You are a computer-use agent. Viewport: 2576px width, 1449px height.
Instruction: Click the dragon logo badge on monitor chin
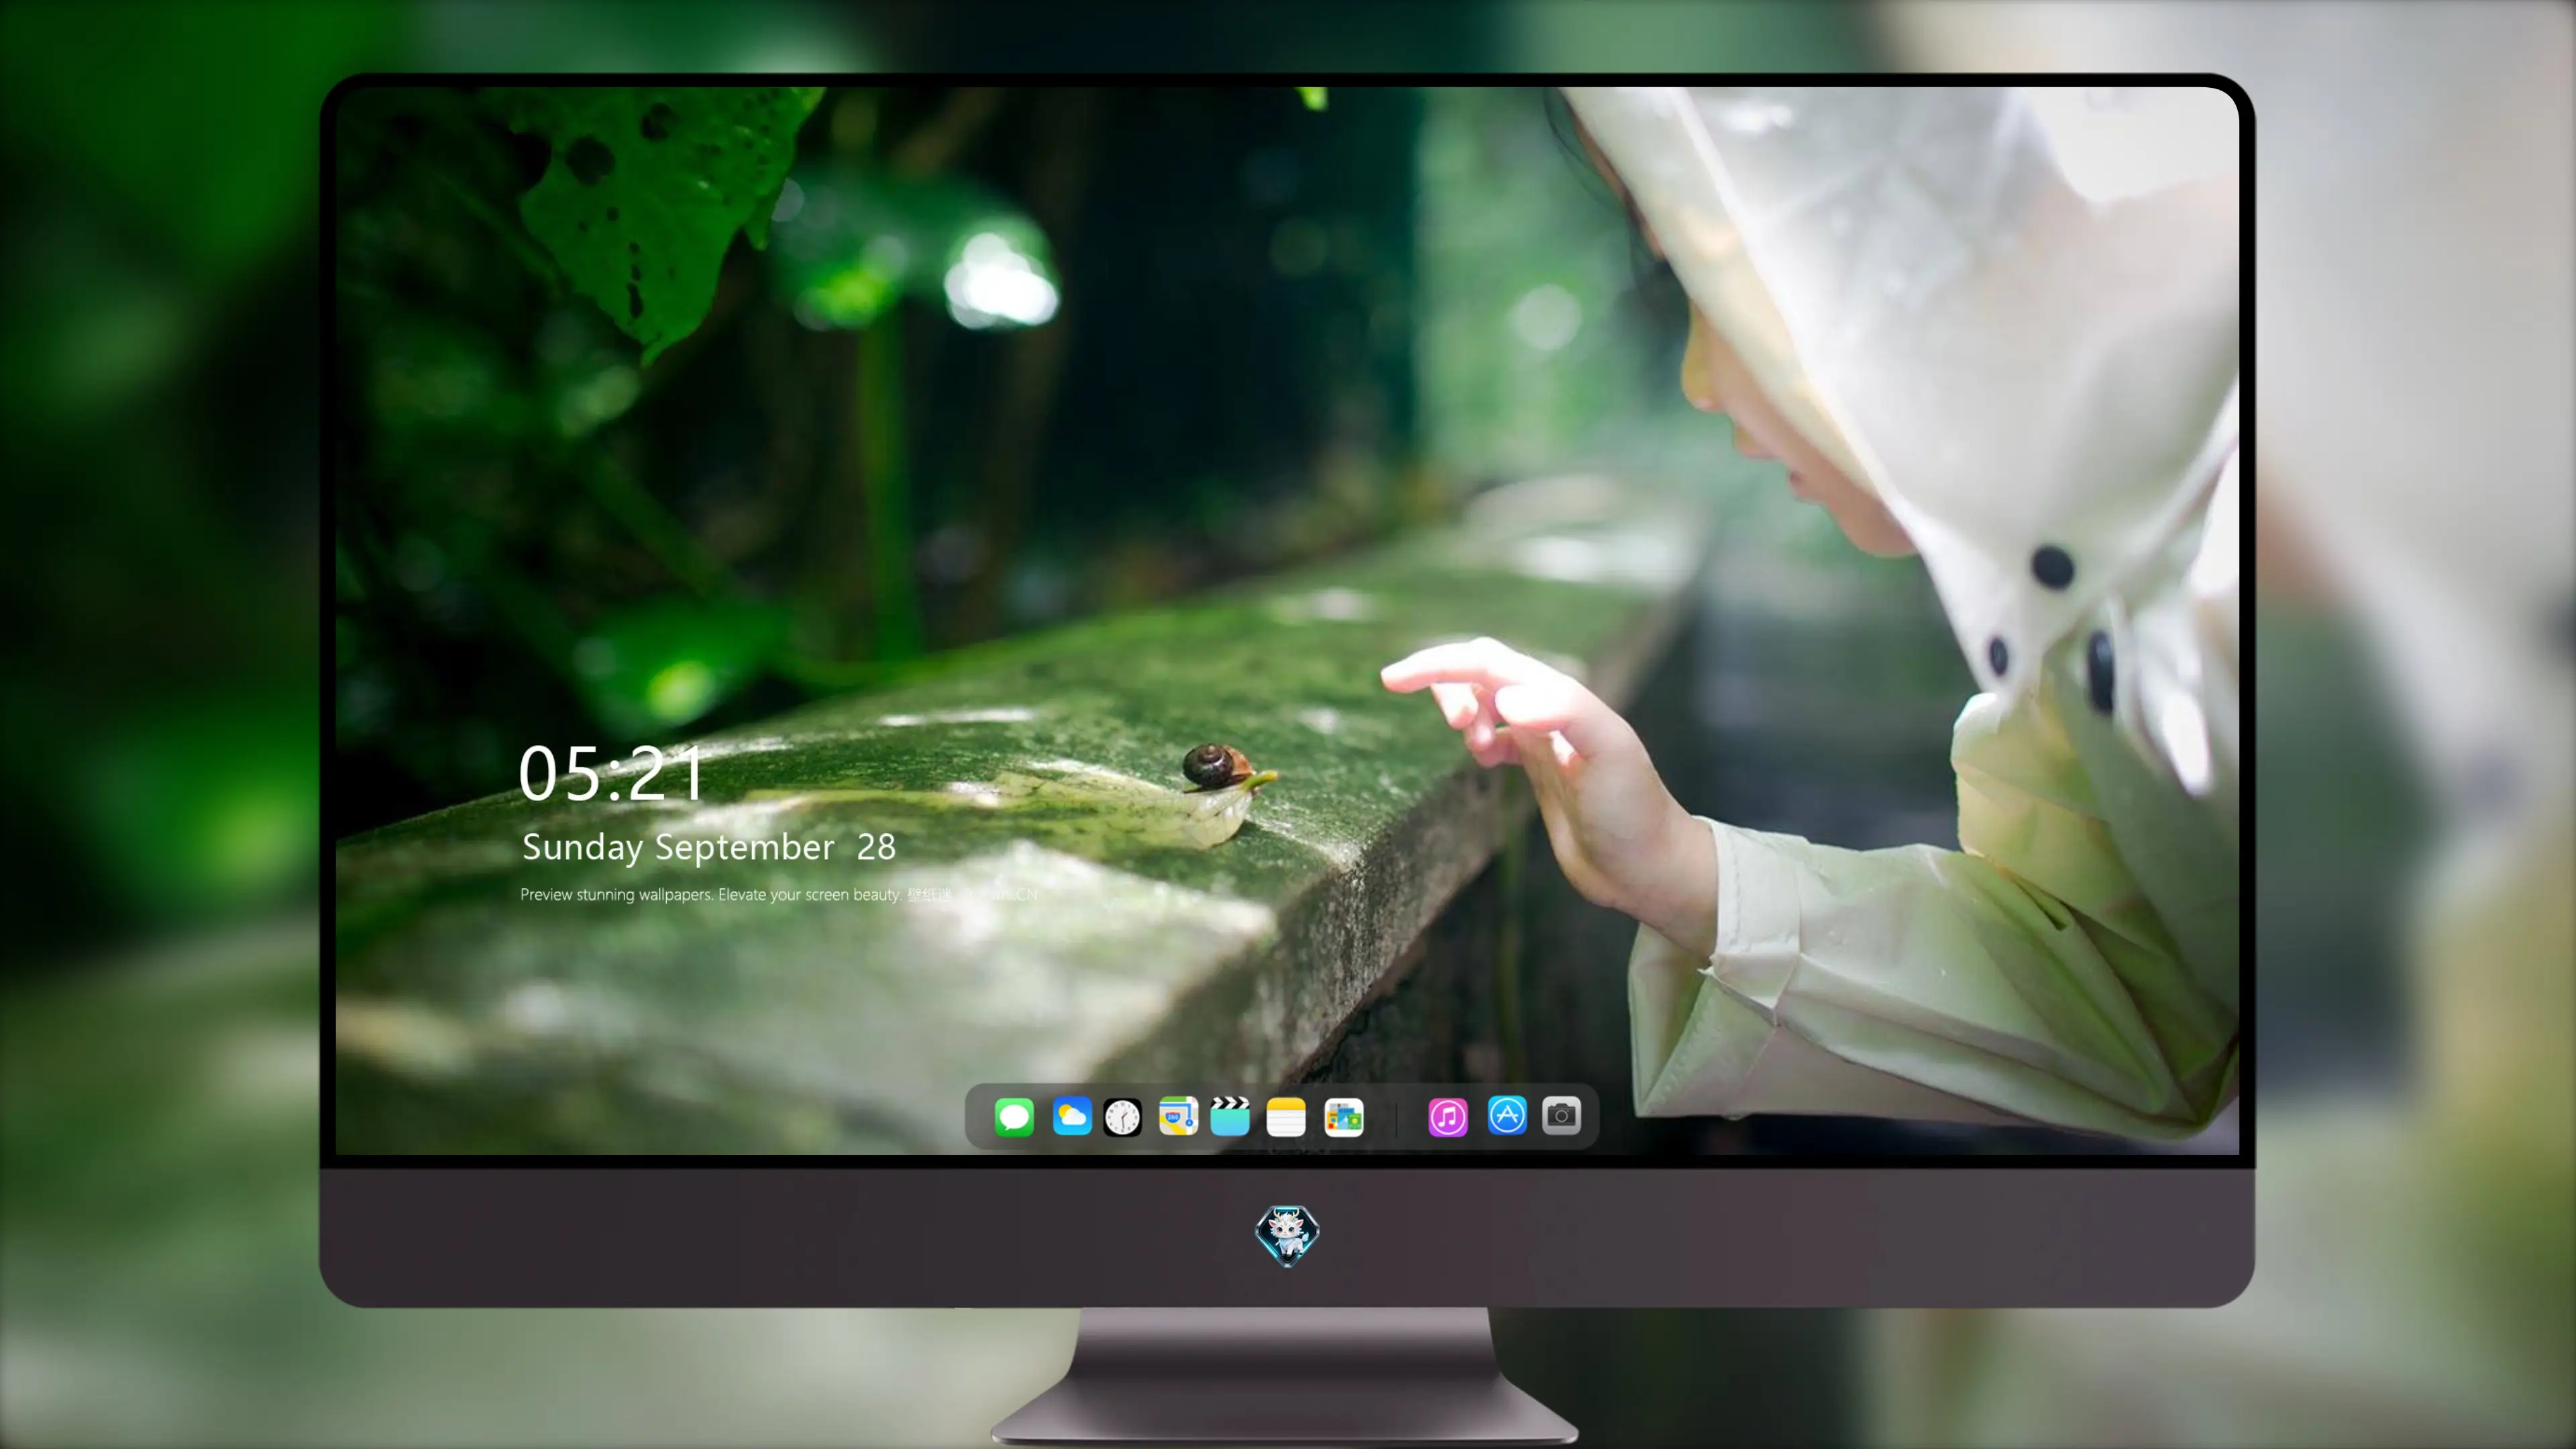[1287, 1235]
